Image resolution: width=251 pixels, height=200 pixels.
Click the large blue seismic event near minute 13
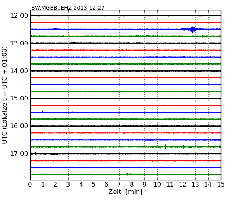(192, 30)
